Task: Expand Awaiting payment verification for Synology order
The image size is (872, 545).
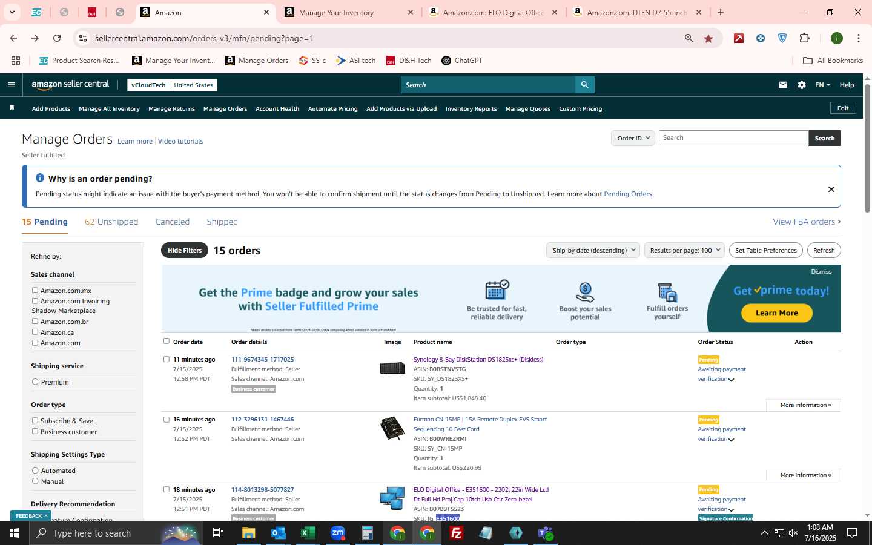Action: click(x=731, y=380)
